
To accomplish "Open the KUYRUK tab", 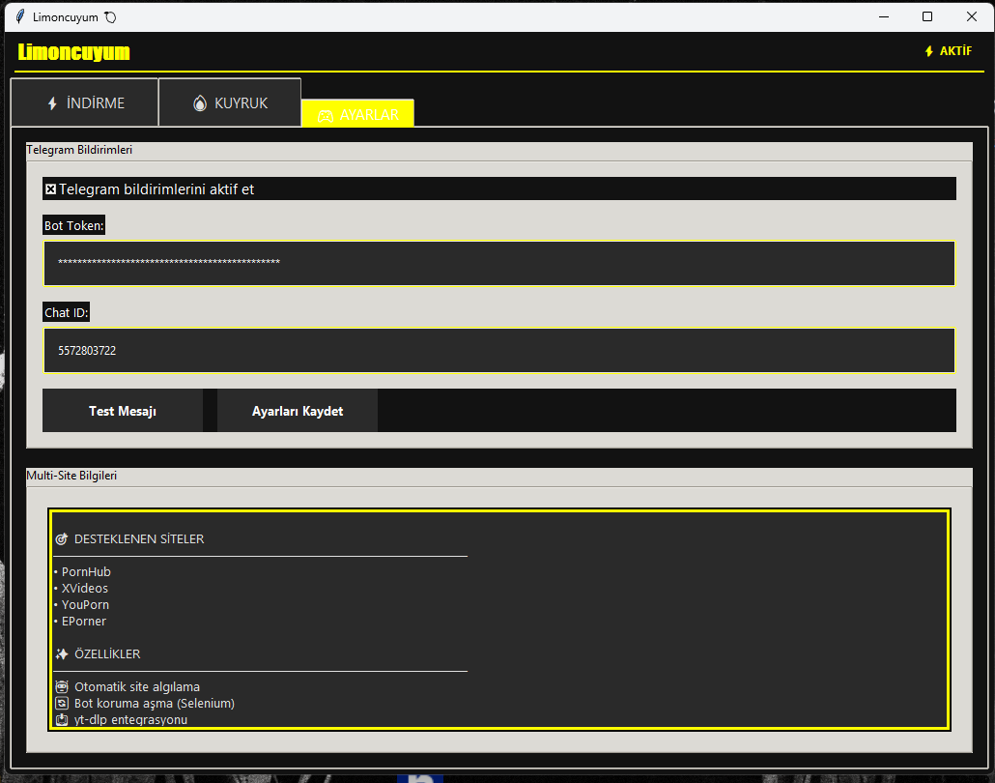I will click(x=230, y=102).
